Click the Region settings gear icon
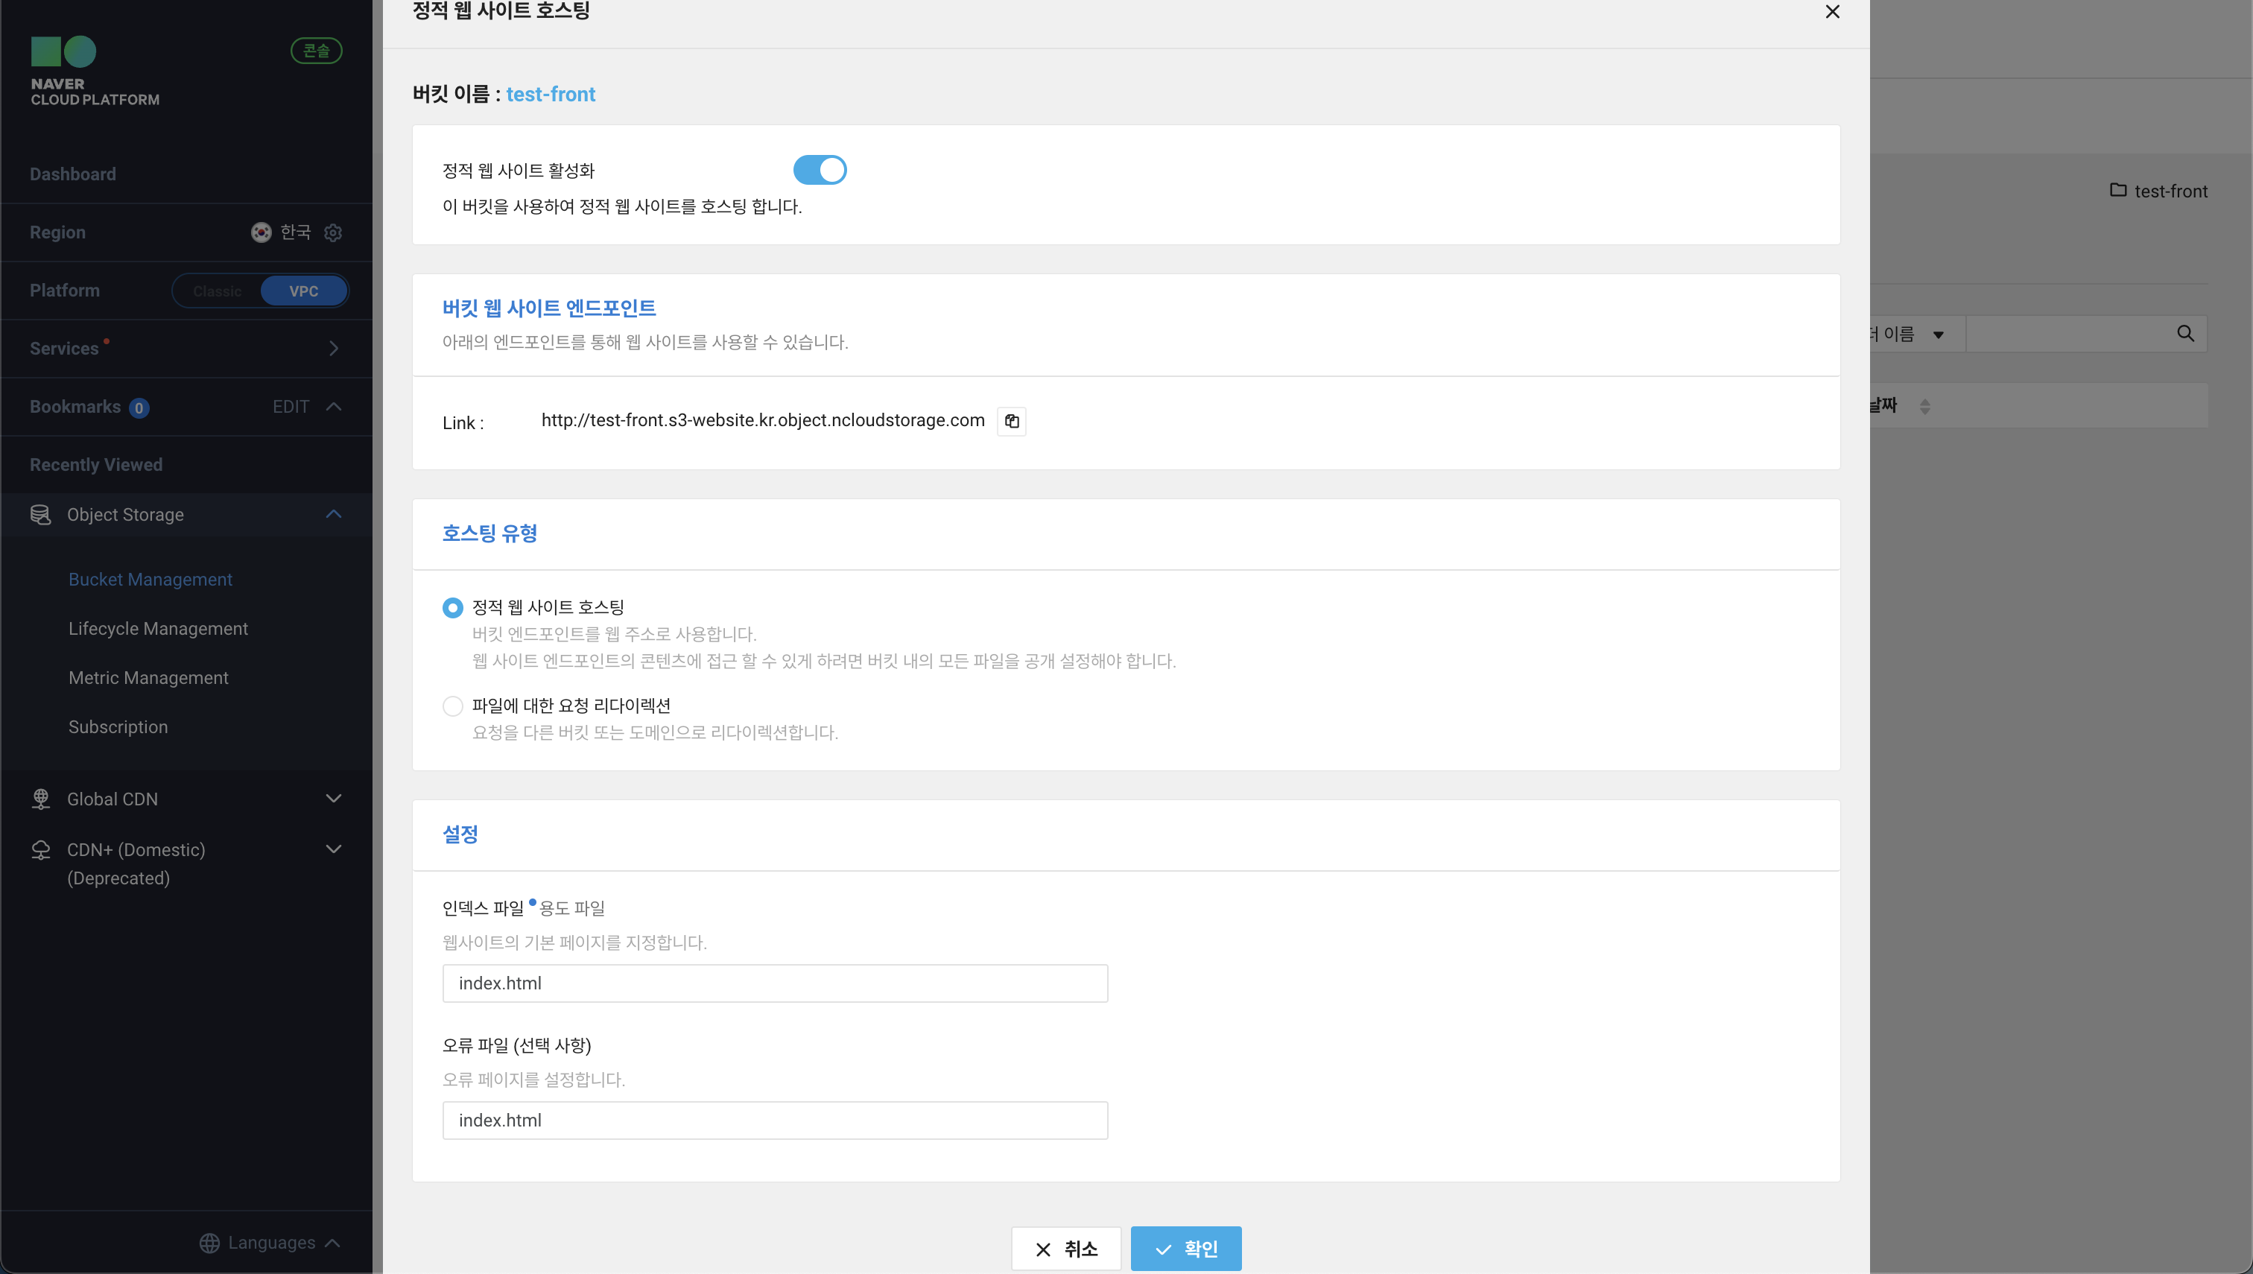The width and height of the screenshot is (2253, 1274). 332,232
